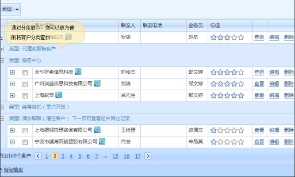Screen dimensions: 295x177
Task: Expand row details for 上海银朝管理咨询有限公司
Action: [x=12, y=130]
